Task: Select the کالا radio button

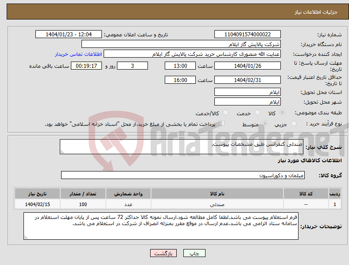Action: pos(282,113)
